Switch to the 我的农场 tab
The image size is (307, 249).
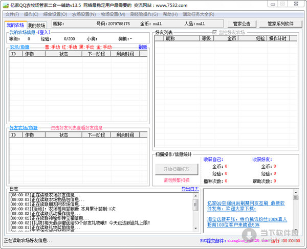point(15,25)
